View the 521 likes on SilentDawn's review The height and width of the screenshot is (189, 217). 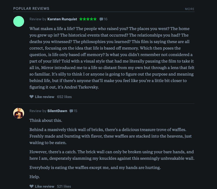(64, 186)
